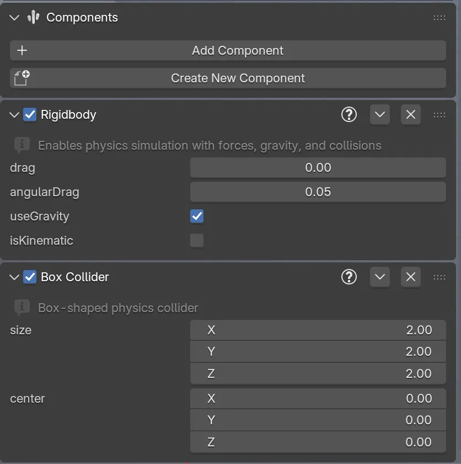
Task: Open the Box Collider options dropdown
Action: click(x=380, y=277)
